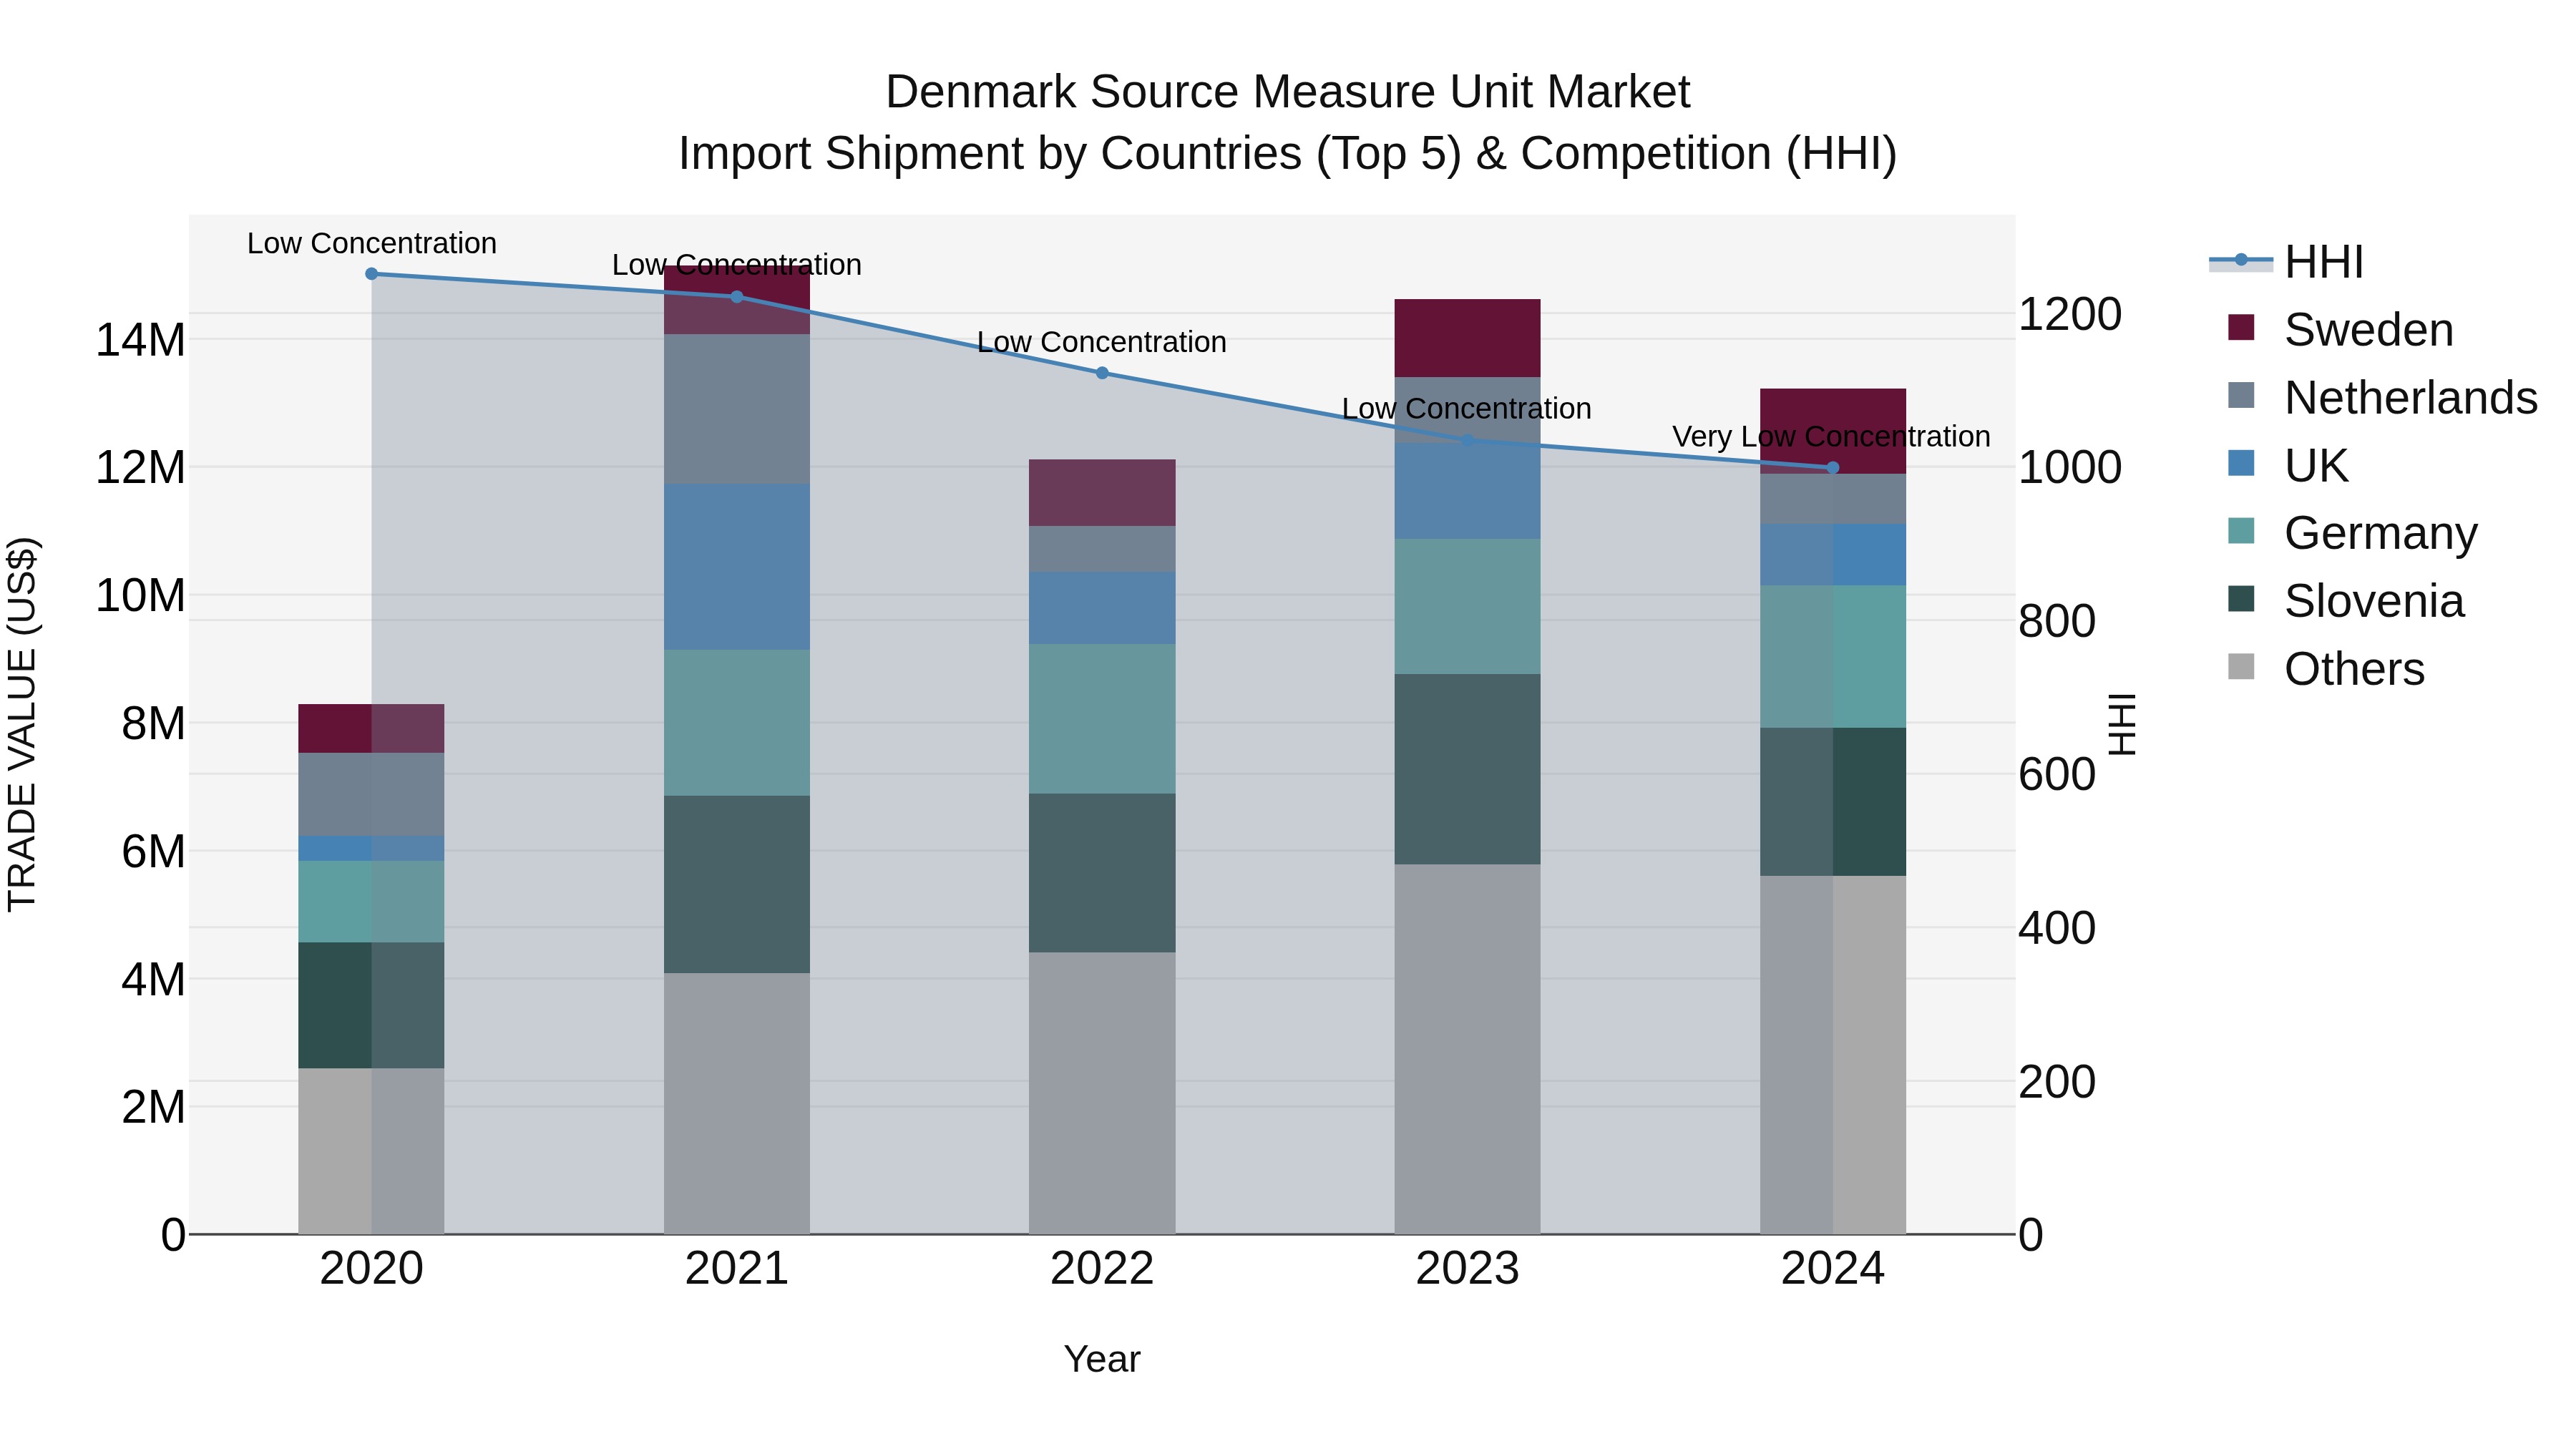The image size is (2576, 1449).
Task: Click the Netherlands legend color swatch
Action: click(2241, 396)
